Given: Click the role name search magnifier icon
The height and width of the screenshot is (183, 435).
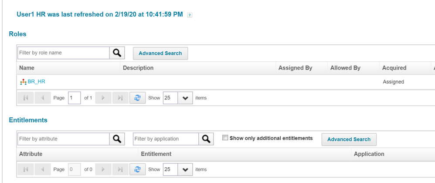Looking at the screenshot, I should [117, 53].
